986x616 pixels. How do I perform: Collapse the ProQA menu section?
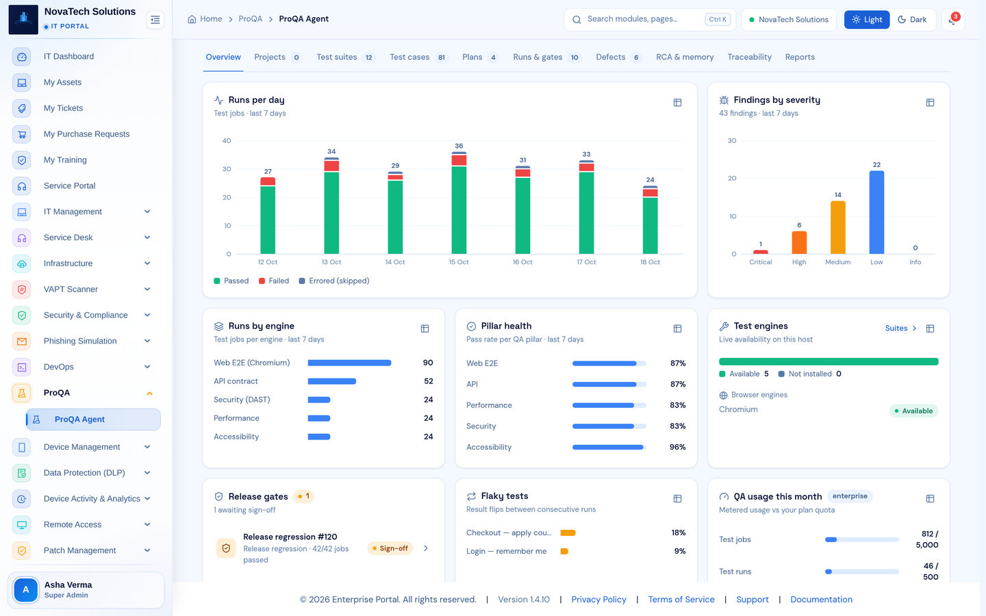coord(149,394)
